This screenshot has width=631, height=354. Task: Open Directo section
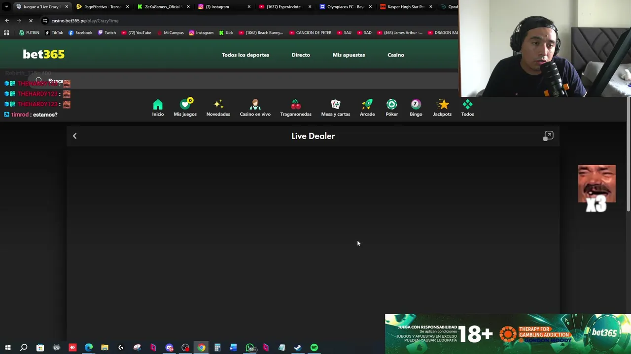(301, 55)
